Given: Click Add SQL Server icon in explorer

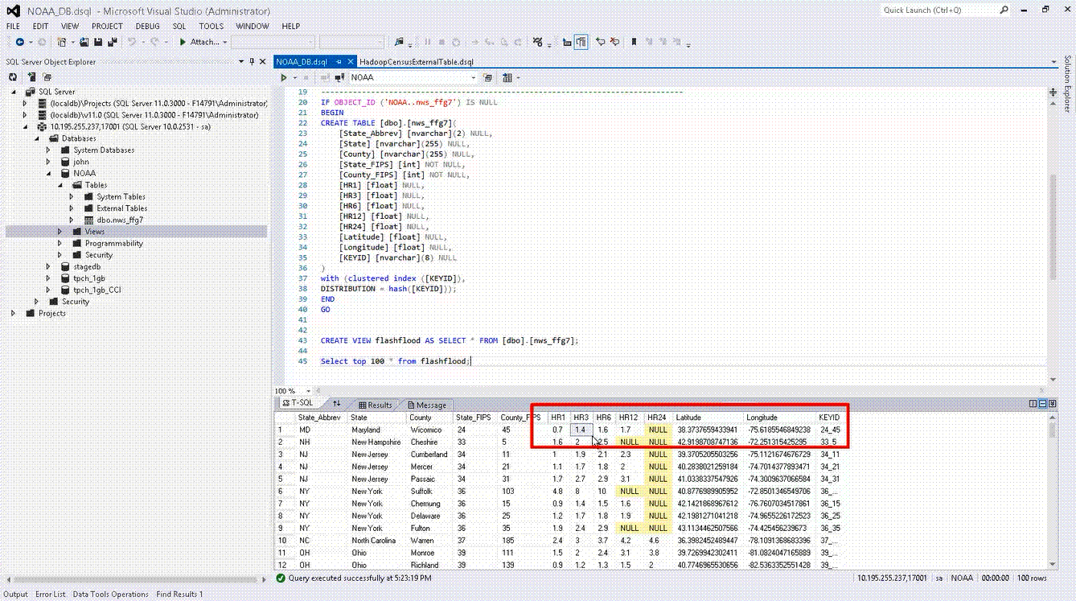Looking at the screenshot, I should tap(31, 77).
